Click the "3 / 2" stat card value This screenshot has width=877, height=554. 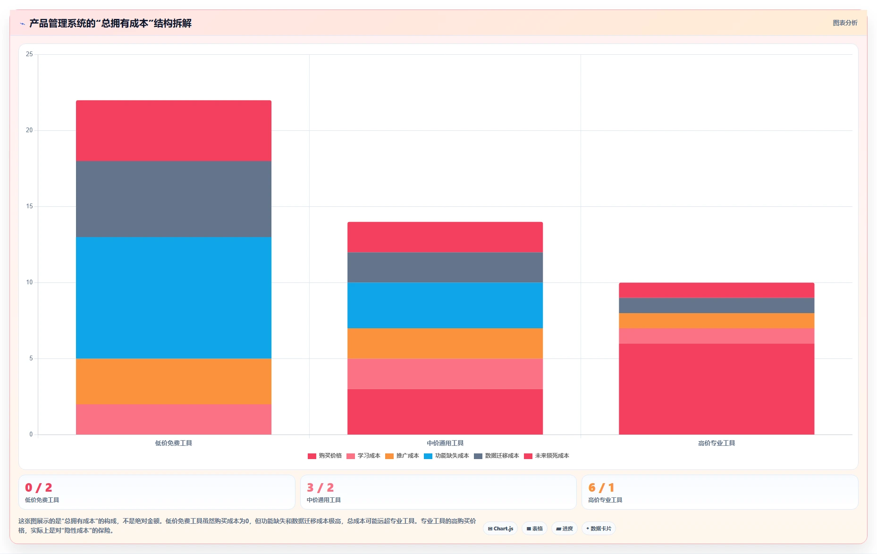click(320, 487)
